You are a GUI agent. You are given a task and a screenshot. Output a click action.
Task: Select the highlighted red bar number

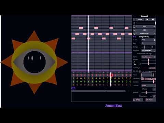[112, 75]
